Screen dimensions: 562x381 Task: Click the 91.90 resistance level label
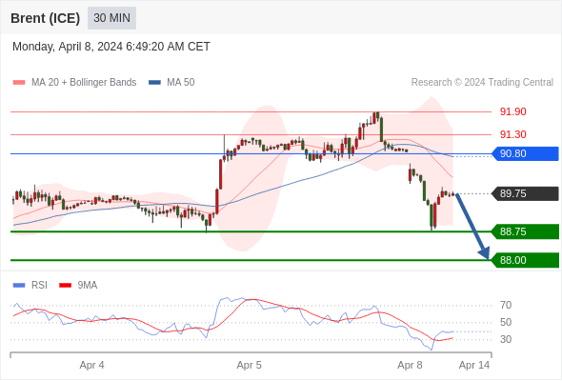coord(512,111)
